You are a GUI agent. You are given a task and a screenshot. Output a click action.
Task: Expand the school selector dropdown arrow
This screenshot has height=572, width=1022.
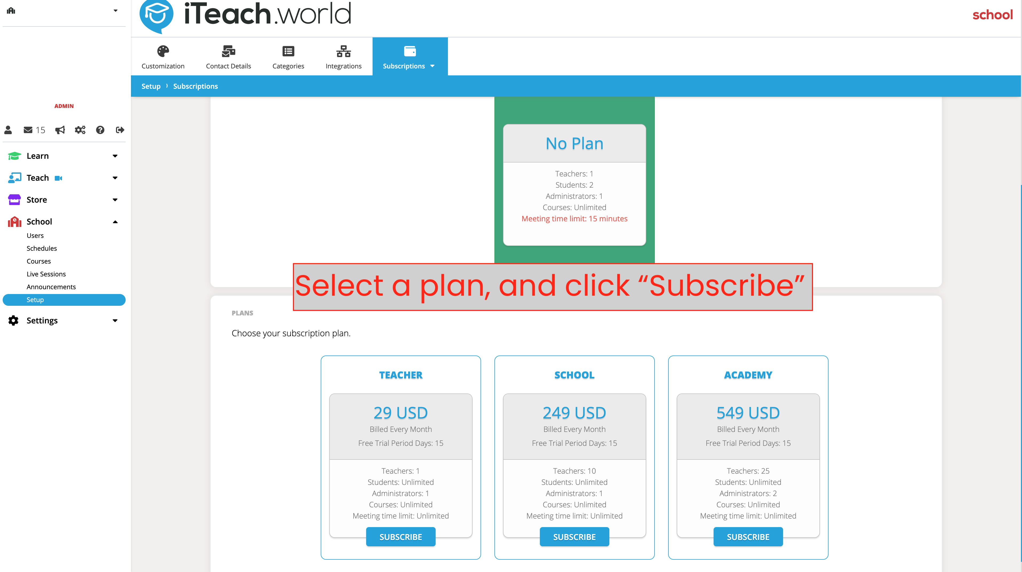(115, 11)
